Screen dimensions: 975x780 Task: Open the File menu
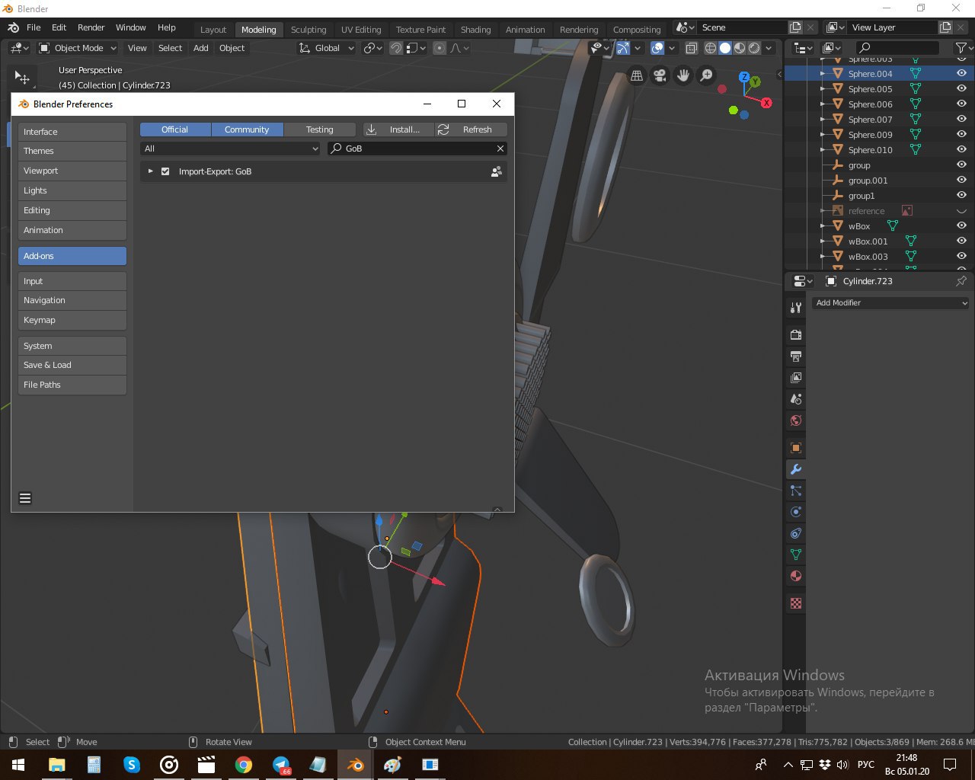point(34,27)
